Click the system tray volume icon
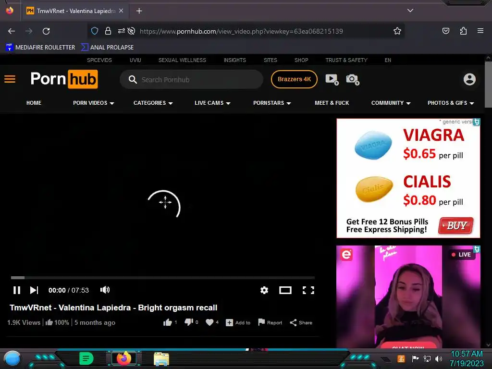The height and width of the screenshot is (369, 492). tap(439, 358)
